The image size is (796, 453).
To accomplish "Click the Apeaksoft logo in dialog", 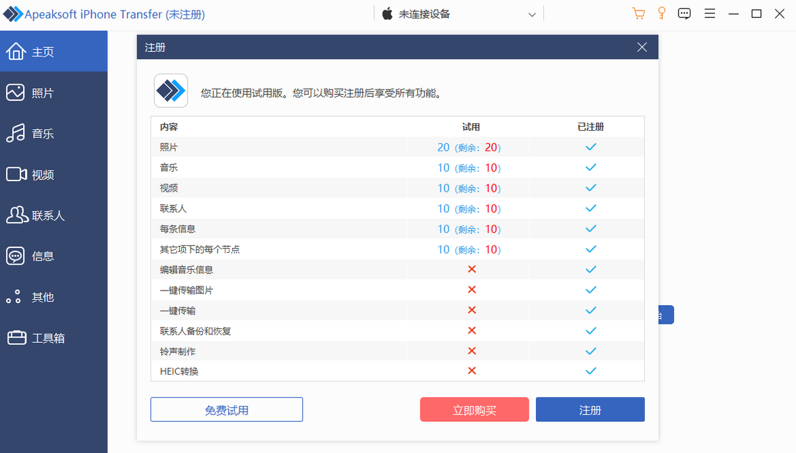I will click(171, 90).
